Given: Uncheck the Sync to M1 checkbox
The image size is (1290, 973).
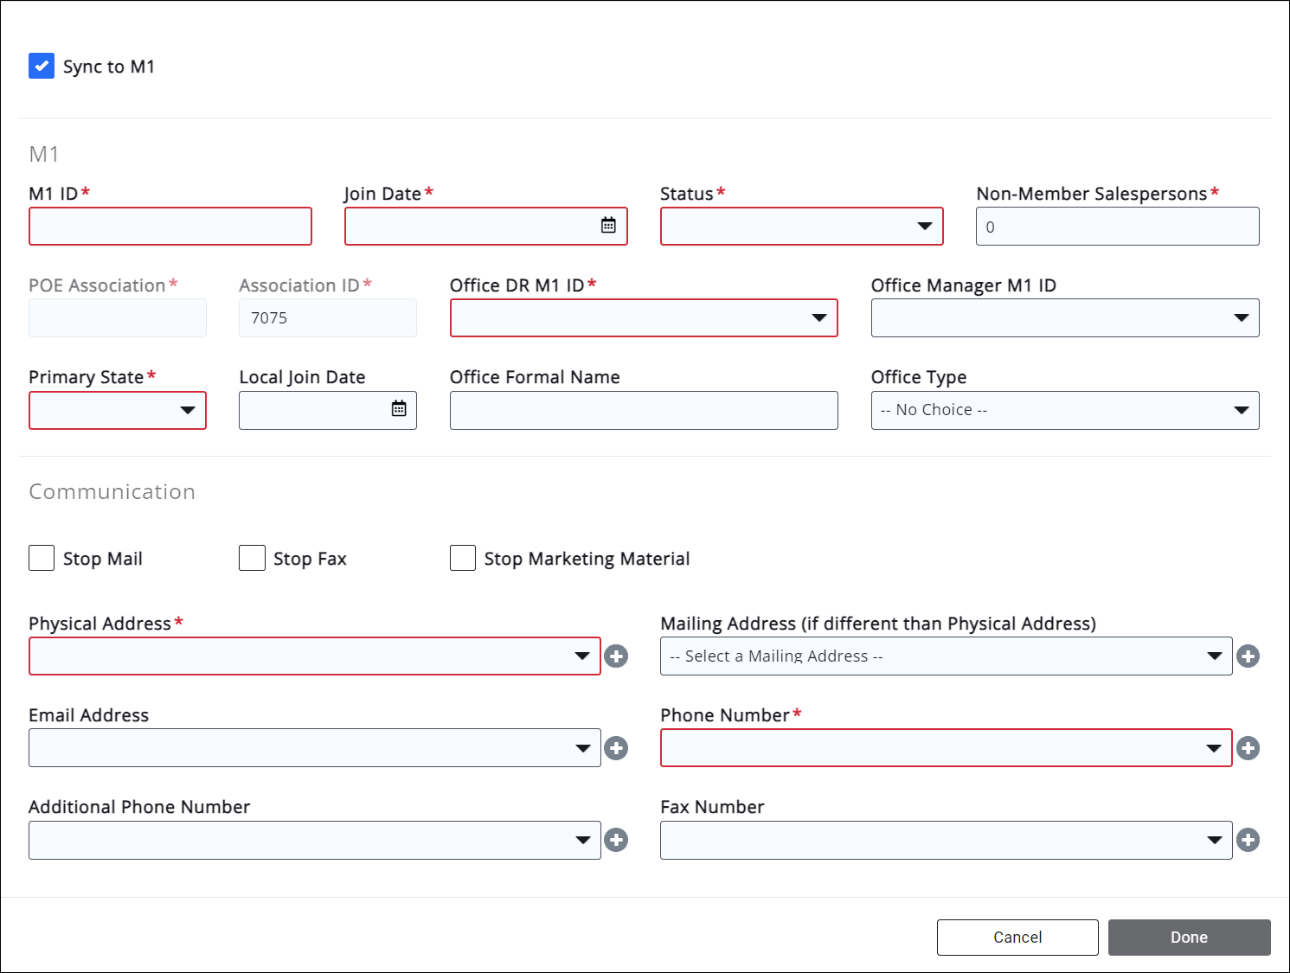Looking at the screenshot, I should coord(42,67).
